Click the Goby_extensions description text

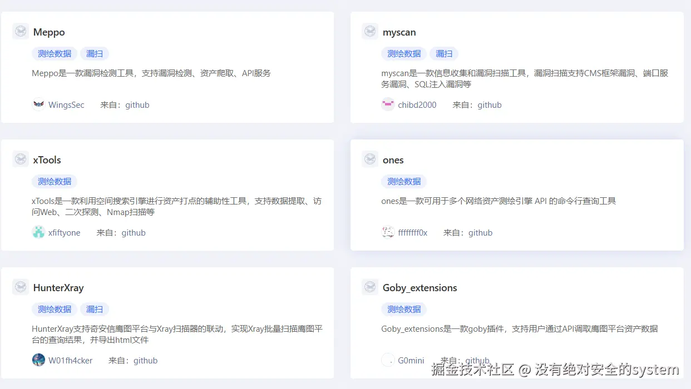520,328
